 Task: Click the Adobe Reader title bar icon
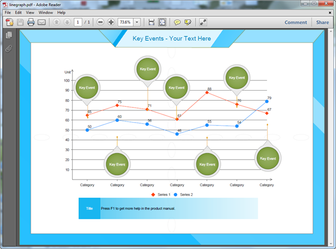6,4
